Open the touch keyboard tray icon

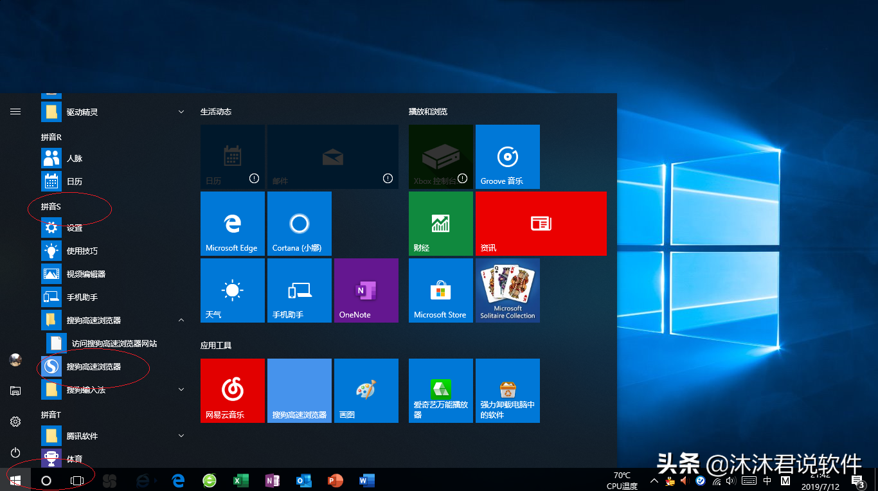pos(749,481)
